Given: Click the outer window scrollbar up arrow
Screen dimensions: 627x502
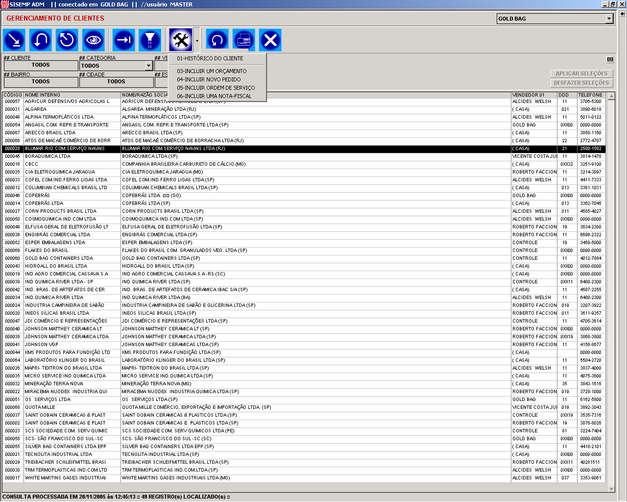Looking at the screenshot, I should (623, 14).
